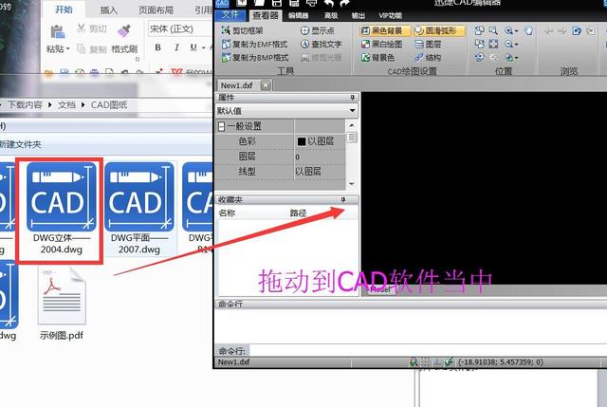Pin the 属性 properties panel
The image size is (607, 407).
point(352,97)
